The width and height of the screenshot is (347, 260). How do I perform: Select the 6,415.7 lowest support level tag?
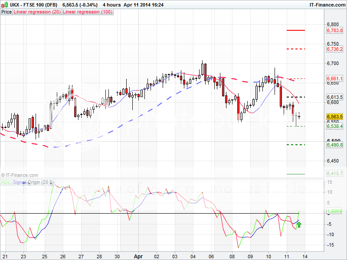(x=334, y=174)
